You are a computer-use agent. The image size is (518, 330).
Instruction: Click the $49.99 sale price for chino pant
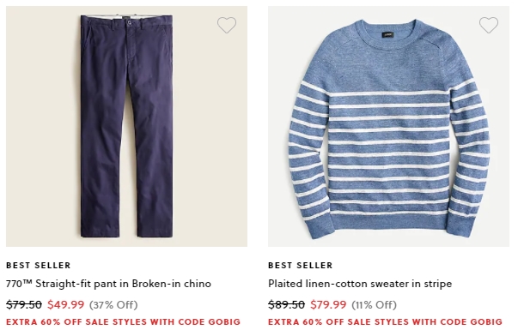pyautogui.click(x=66, y=304)
